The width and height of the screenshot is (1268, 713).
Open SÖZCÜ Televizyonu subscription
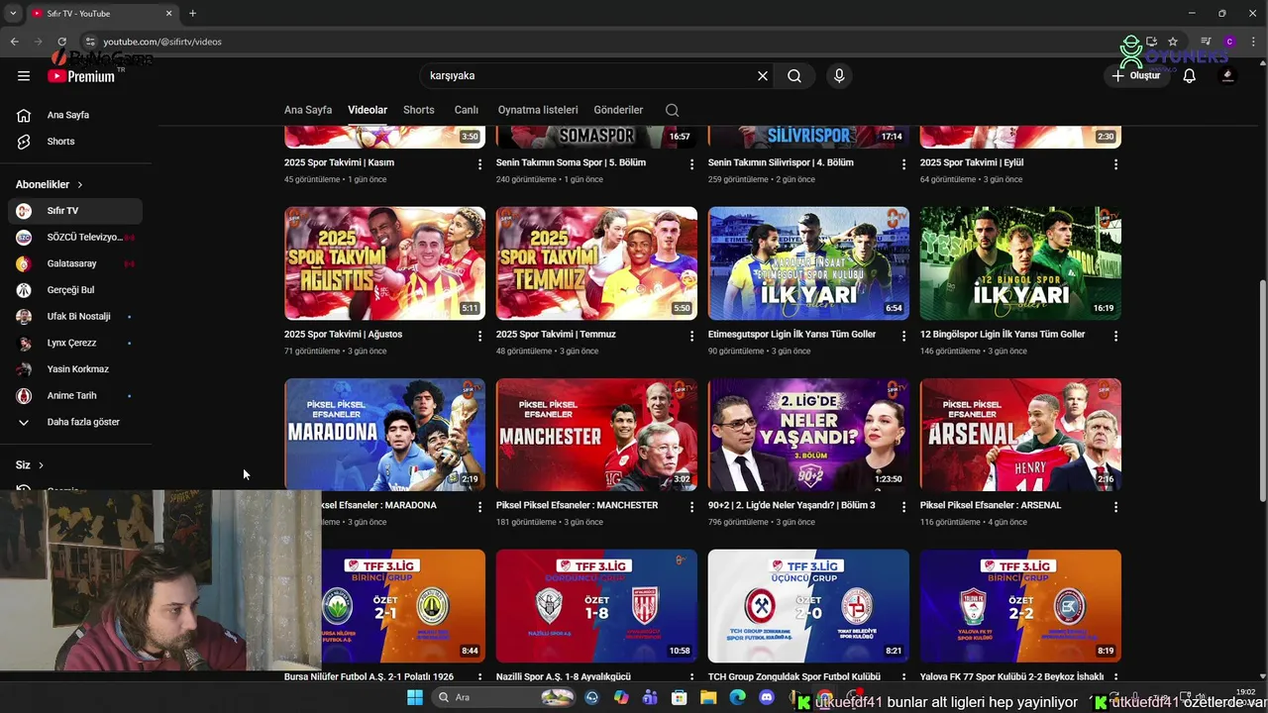coord(74,238)
